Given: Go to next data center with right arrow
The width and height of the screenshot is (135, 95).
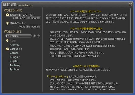Looking at the screenshot, I should pyautogui.click(x=38, y=36).
